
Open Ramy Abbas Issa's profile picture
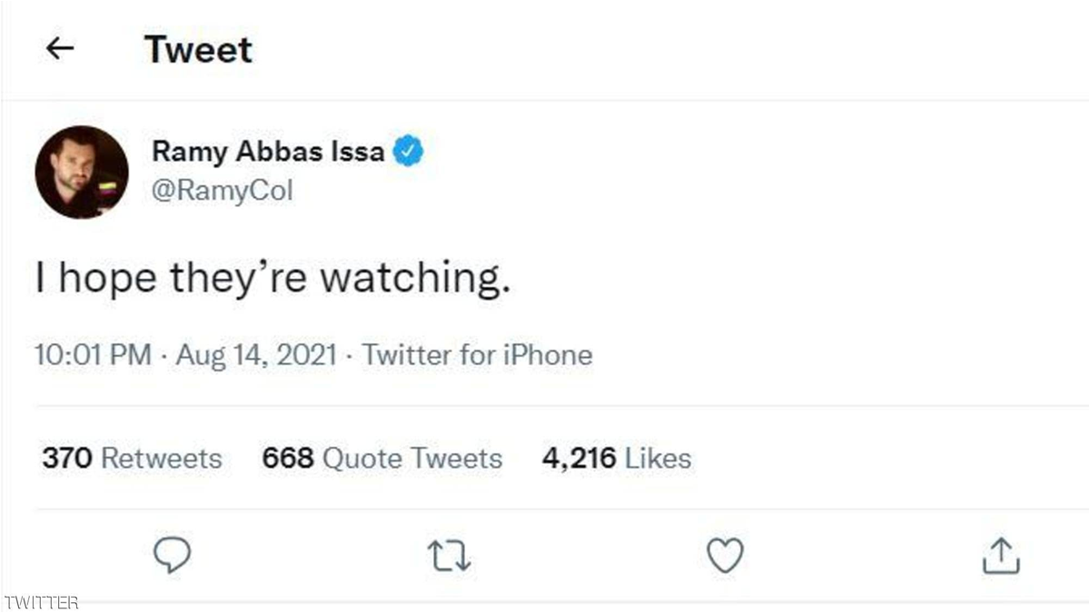pos(82,173)
